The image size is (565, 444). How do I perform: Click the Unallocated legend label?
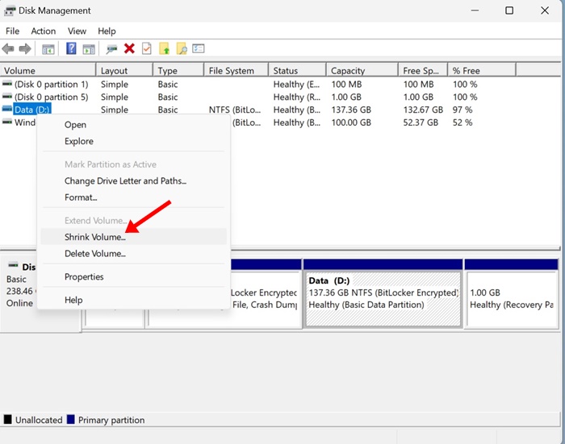[39, 420]
